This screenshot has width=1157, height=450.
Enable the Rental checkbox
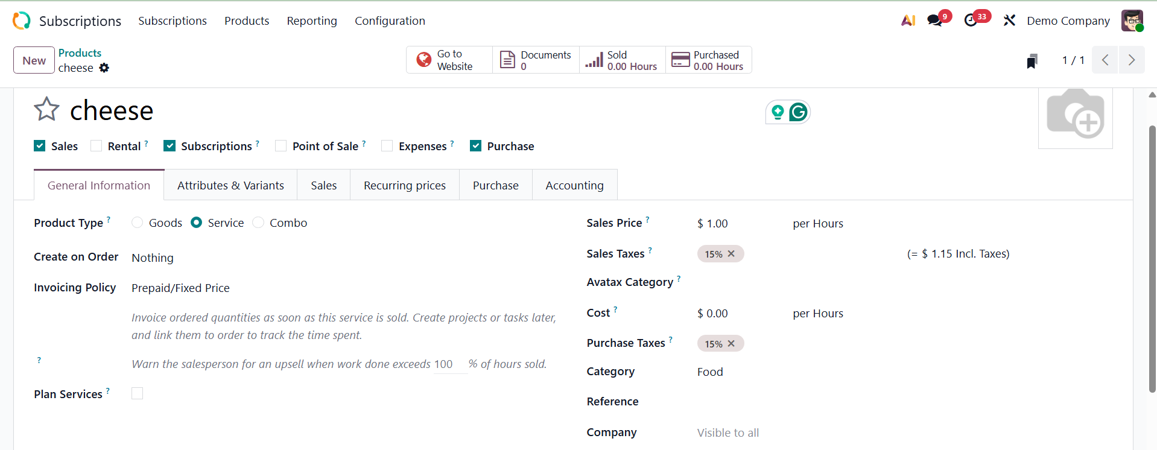point(97,146)
